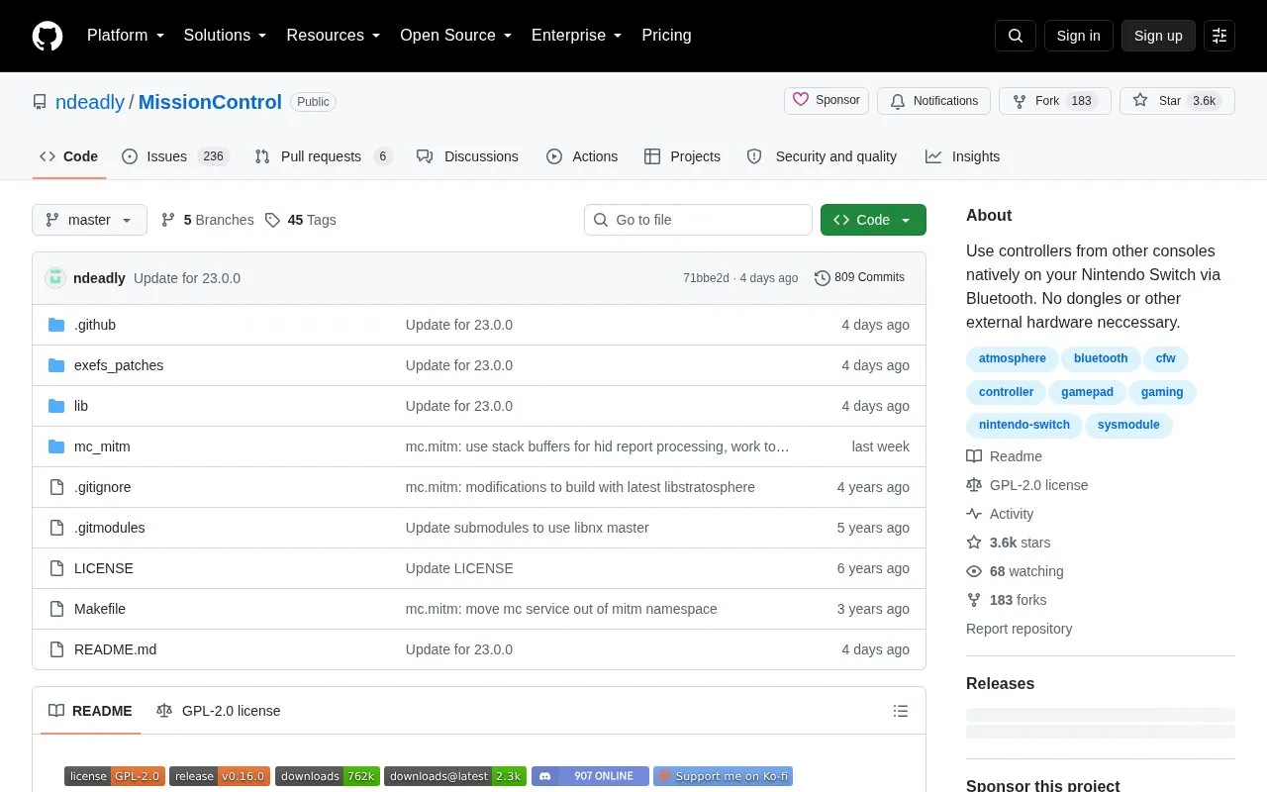Click the Go to file search field

click(x=698, y=220)
